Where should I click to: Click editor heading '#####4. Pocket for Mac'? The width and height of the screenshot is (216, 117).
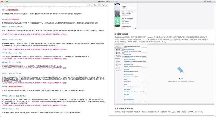tap(12, 62)
